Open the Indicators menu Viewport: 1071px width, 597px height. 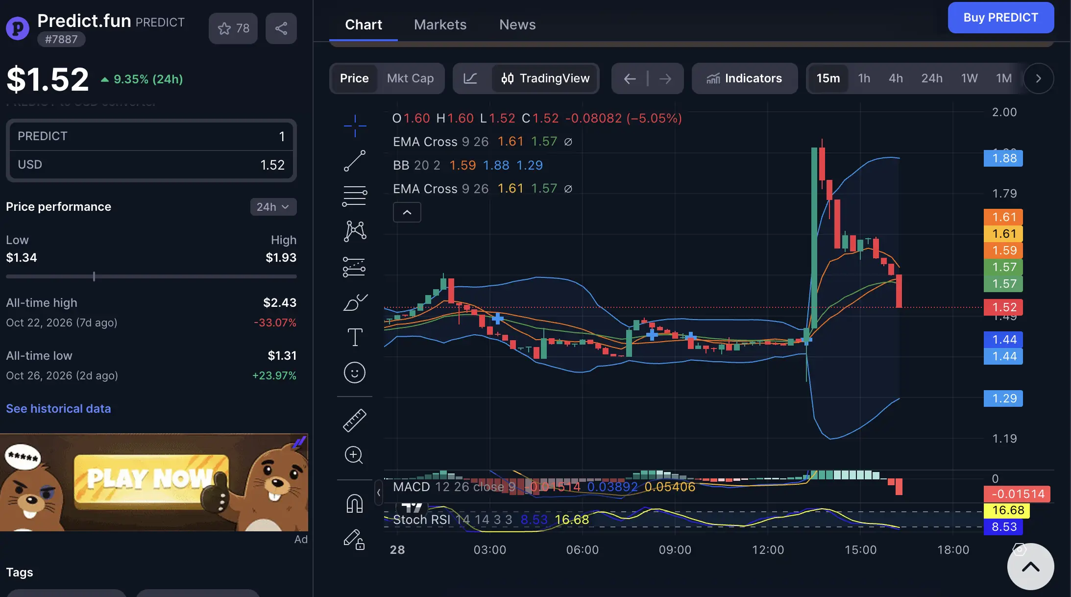point(744,78)
